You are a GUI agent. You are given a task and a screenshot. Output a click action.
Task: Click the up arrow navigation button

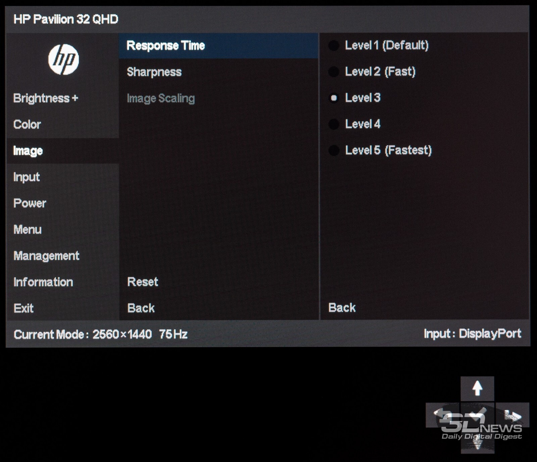pyautogui.click(x=477, y=388)
